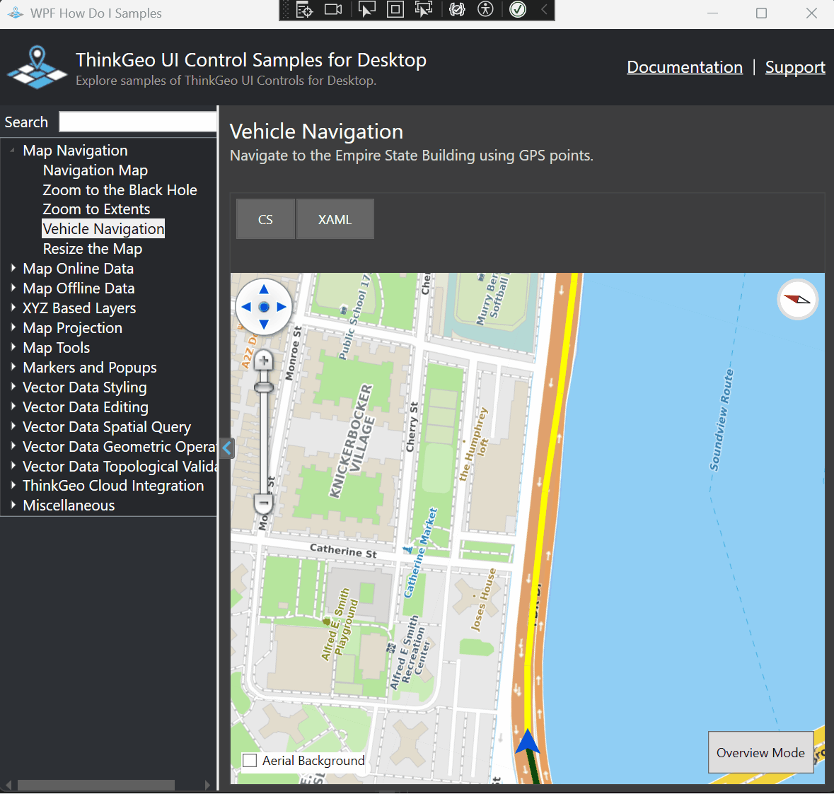
Task: Toggle the Display Layout Adorners icon
Action: tap(395, 10)
